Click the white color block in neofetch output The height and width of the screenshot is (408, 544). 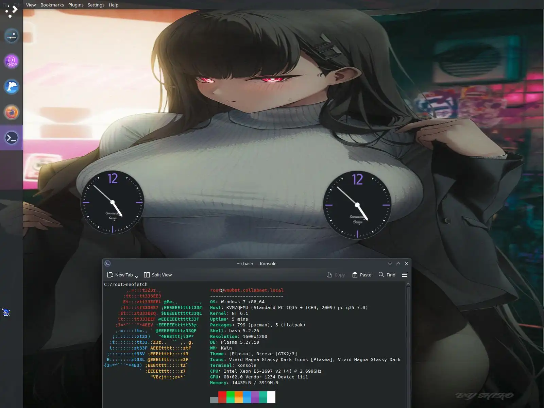[271, 397]
